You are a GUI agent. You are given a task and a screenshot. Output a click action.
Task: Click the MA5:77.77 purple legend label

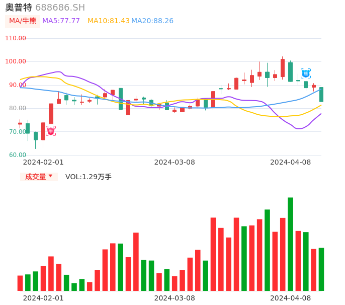pos(61,21)
